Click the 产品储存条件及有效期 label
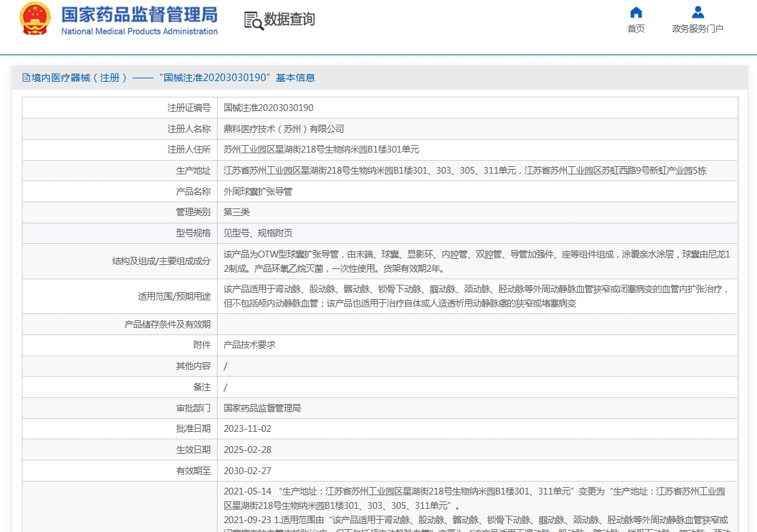This screenshot has height=532, width=757. tap(168, 325)
